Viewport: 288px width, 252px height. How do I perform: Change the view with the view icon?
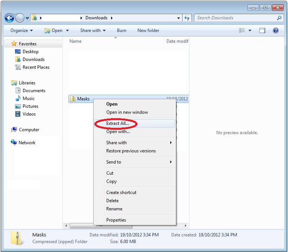coord(242,30)
